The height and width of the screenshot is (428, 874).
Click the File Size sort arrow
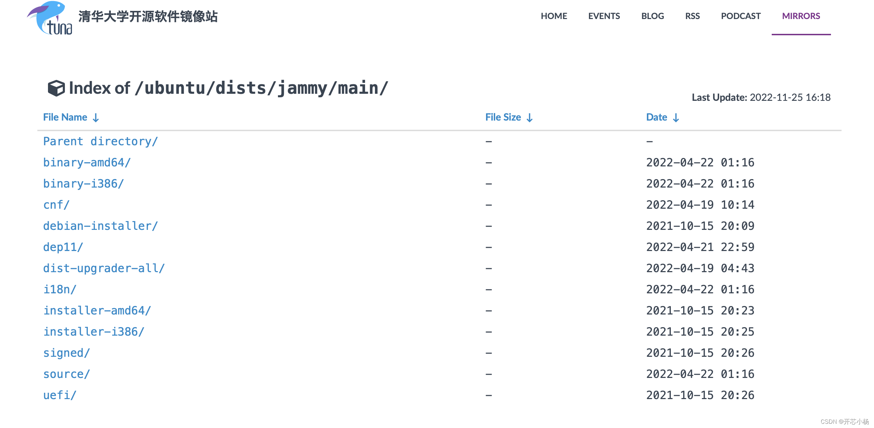tap(529, 117)
